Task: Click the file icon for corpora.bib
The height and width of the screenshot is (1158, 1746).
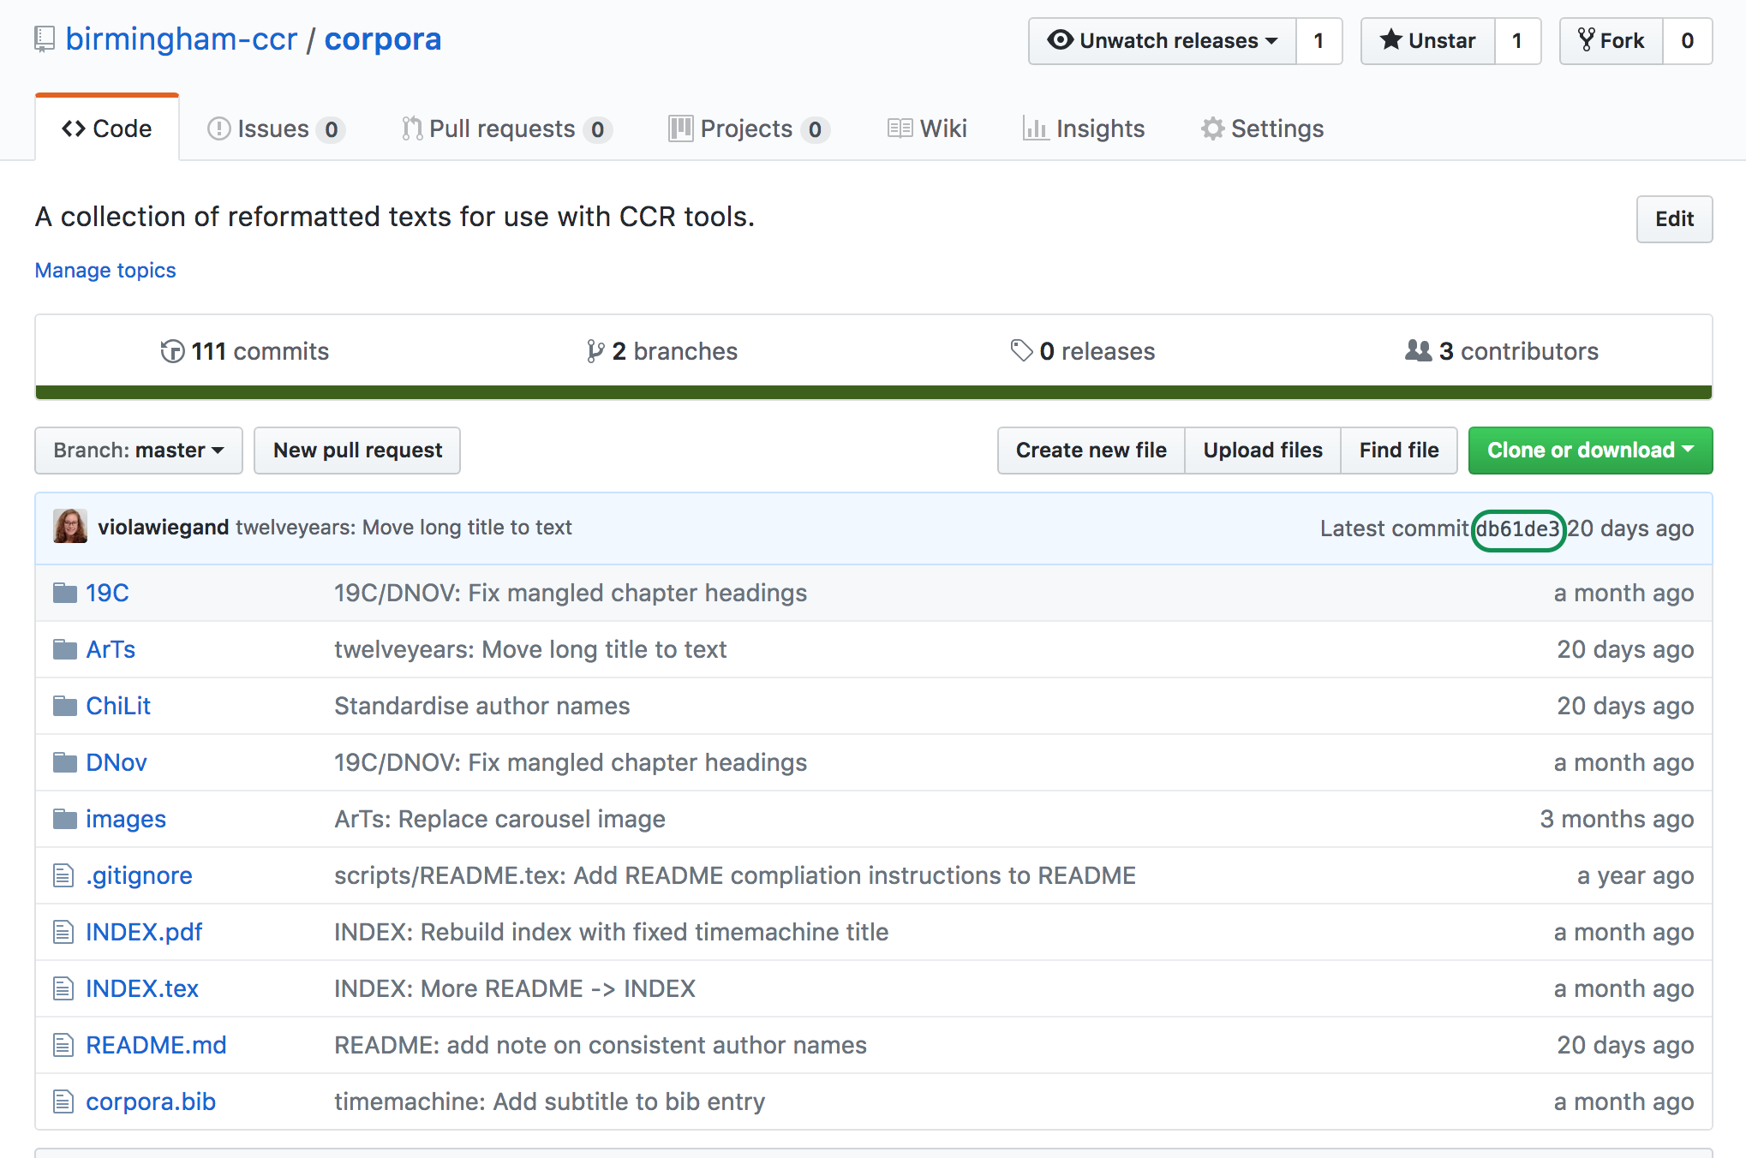Action: coord(63,1101)
